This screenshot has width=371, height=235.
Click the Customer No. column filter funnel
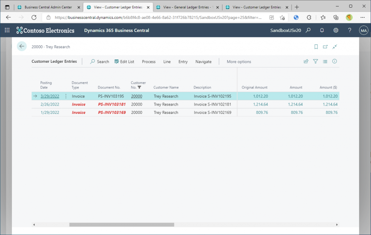tap(139, 87)
